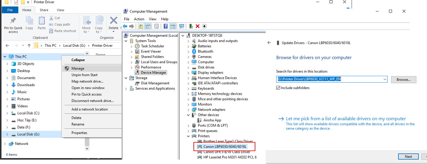Expand the Network adapters category
Viewport: 427px width, 164px height.
pyautogui.click(x=188, y=110)
